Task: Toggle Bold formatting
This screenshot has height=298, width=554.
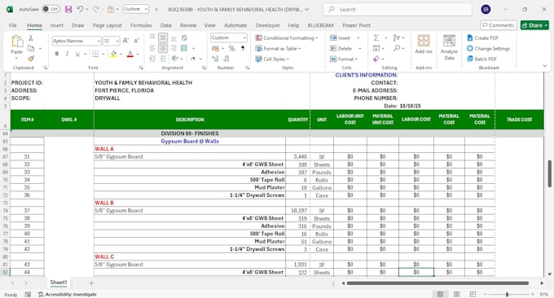Action: tap(56, 54)
